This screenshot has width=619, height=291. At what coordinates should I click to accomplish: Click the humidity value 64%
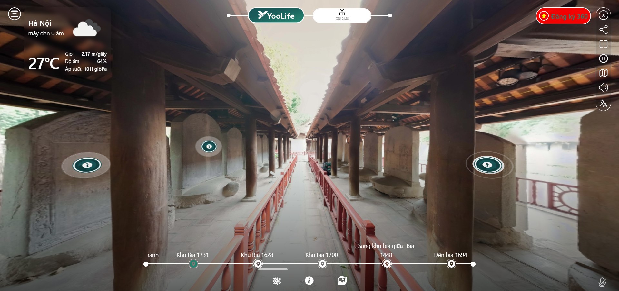(102, 61)
